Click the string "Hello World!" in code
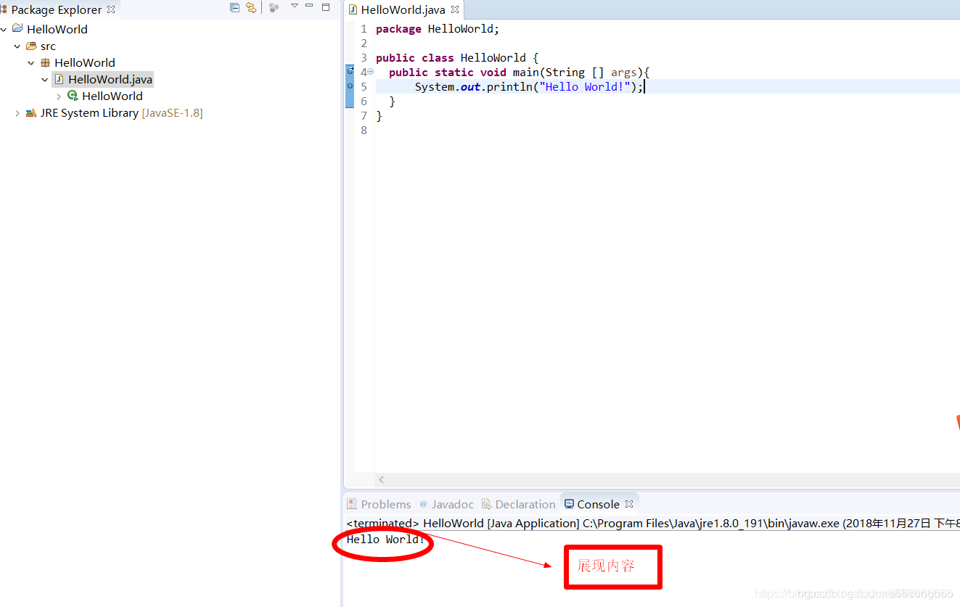The width and height of the screenshot is (960, 607). point(584,87)
